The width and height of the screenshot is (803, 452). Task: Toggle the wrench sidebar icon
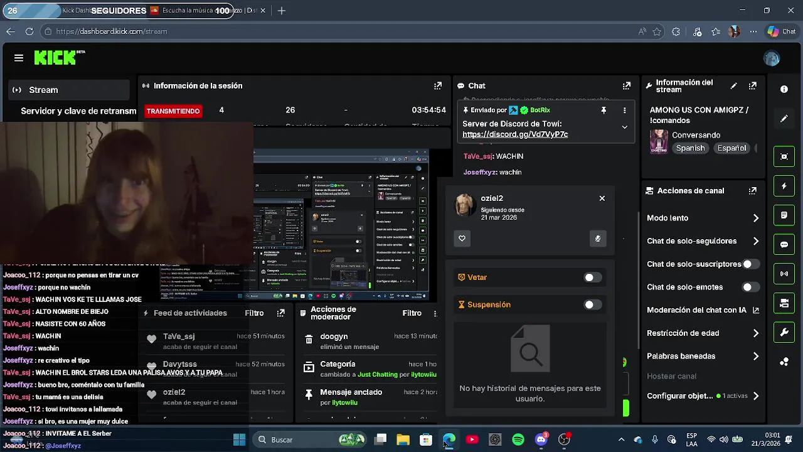[x=784, y=333]
